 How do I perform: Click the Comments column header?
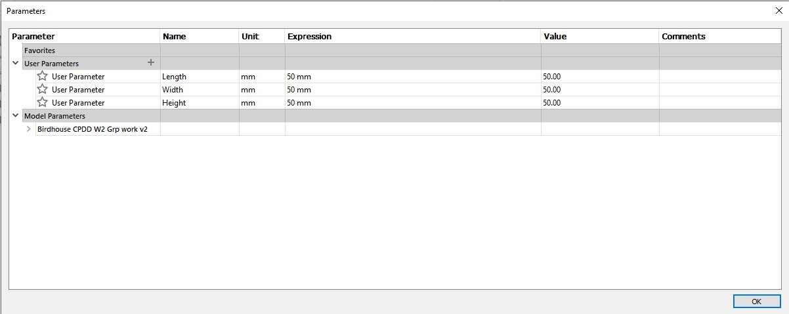[720, 36]
